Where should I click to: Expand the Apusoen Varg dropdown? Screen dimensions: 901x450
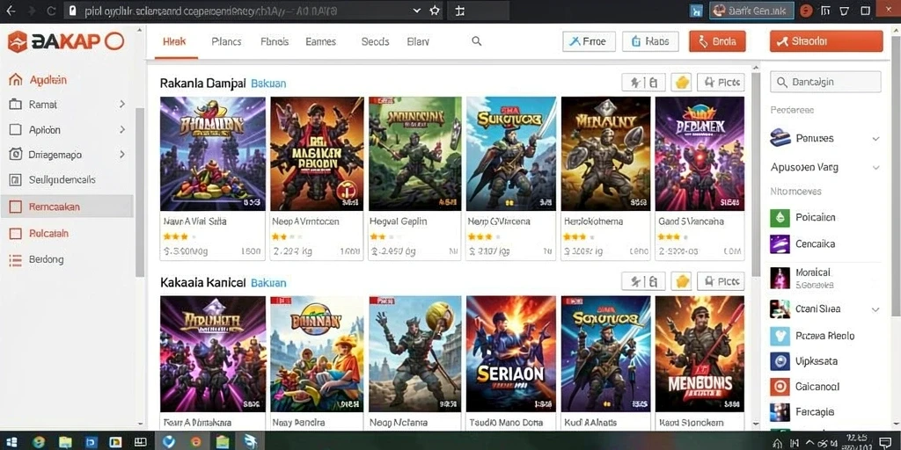875,168
